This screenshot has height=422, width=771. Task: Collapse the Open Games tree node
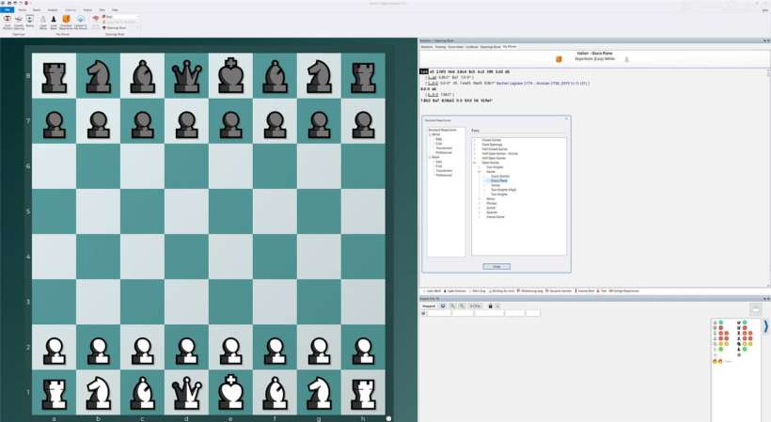click(x=476, y=163)
